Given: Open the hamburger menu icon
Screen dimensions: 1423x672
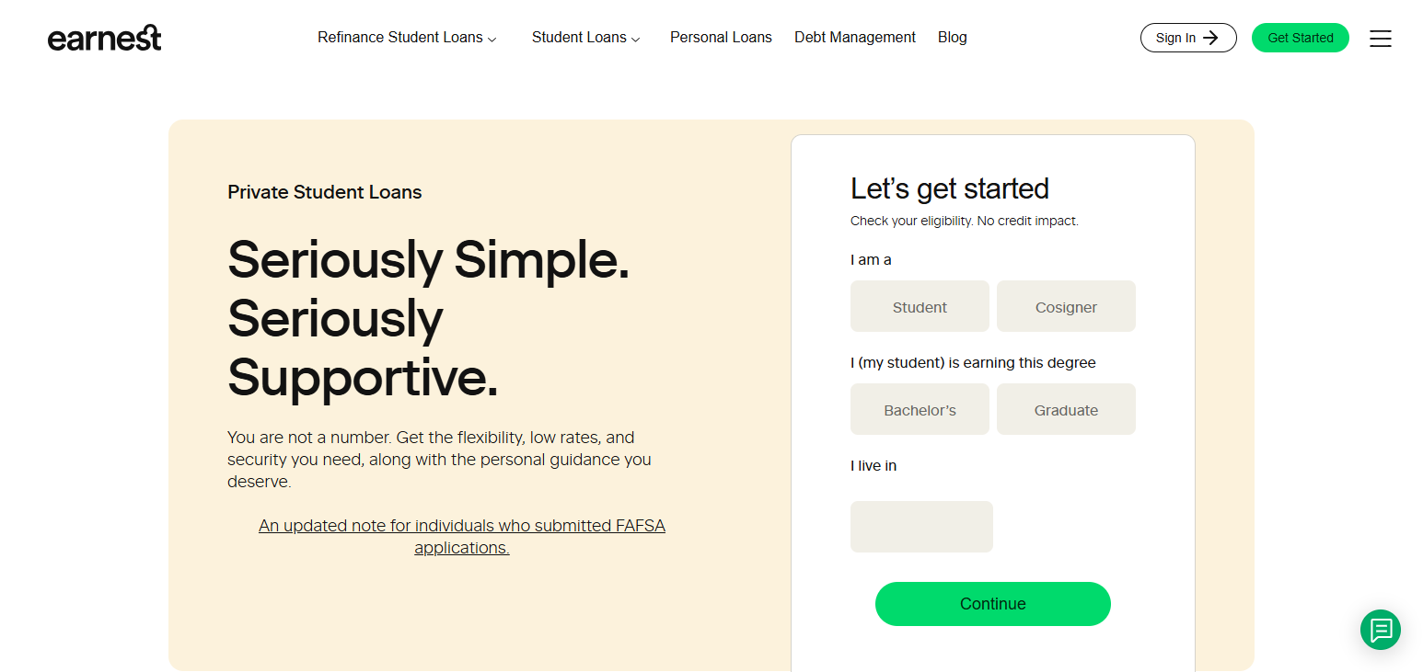Looking at the screenshot, I should pos(1380,39).
